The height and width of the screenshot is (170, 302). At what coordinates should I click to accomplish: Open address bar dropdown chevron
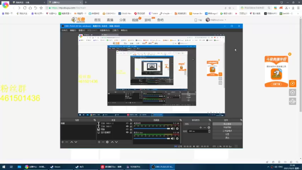pyautogui.click(x=233, y=8)
